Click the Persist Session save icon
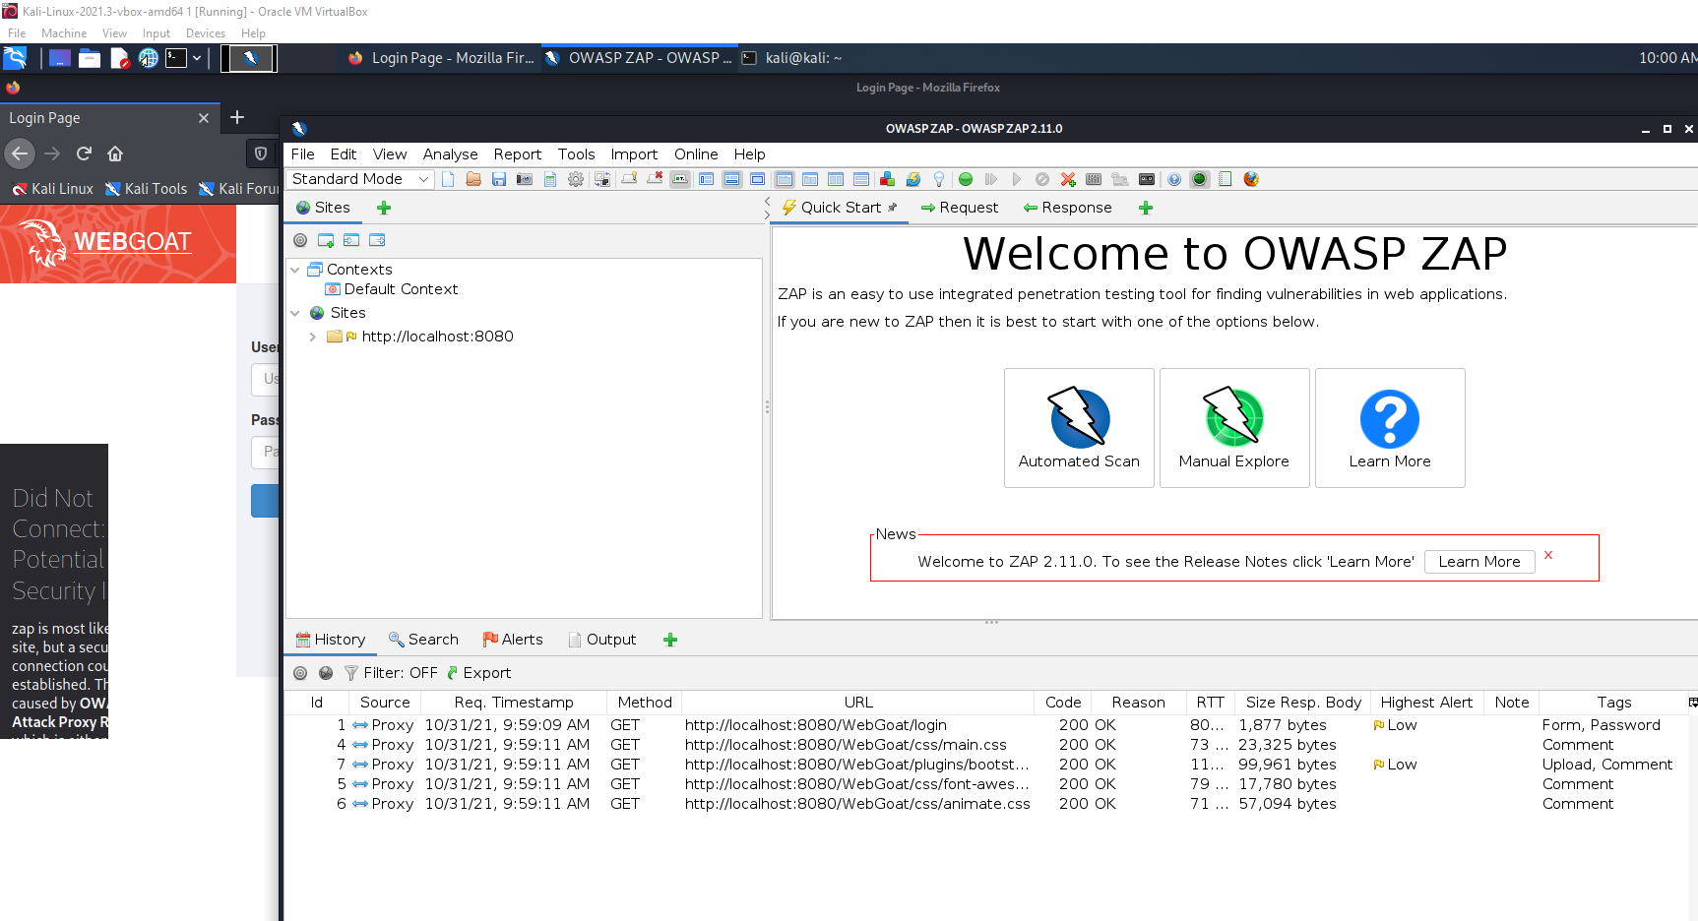The image size is (1698, 921). click(499, 179)
